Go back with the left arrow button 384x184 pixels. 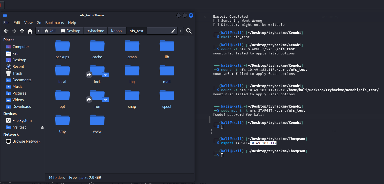(6, 31)
